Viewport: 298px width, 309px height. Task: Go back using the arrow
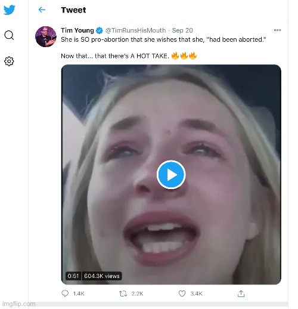(x=42, y=10)
